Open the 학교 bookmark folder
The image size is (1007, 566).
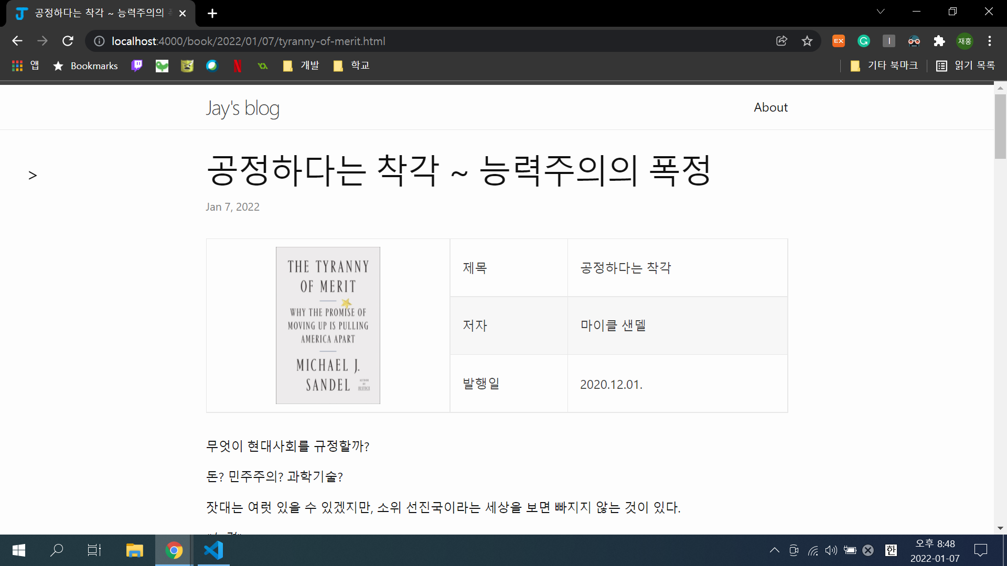[x=351, y=66]
